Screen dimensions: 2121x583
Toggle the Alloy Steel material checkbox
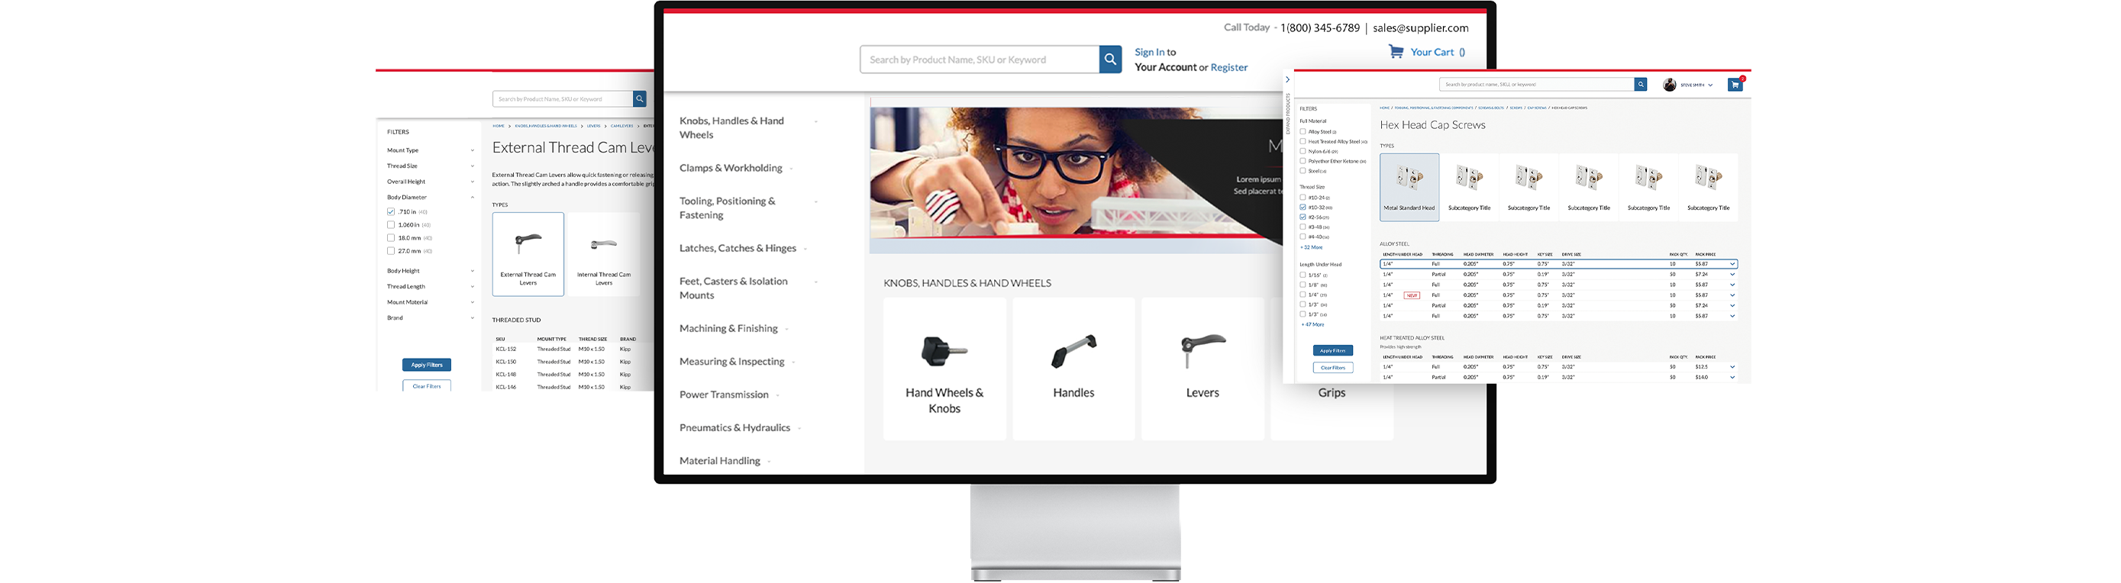coord(1303,132)
